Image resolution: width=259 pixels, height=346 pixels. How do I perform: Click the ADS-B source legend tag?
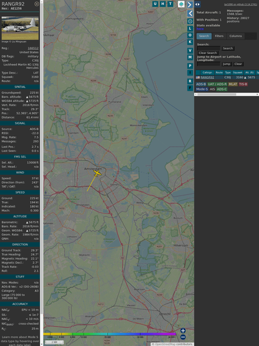pyautogui.click(x=201, y=84)
